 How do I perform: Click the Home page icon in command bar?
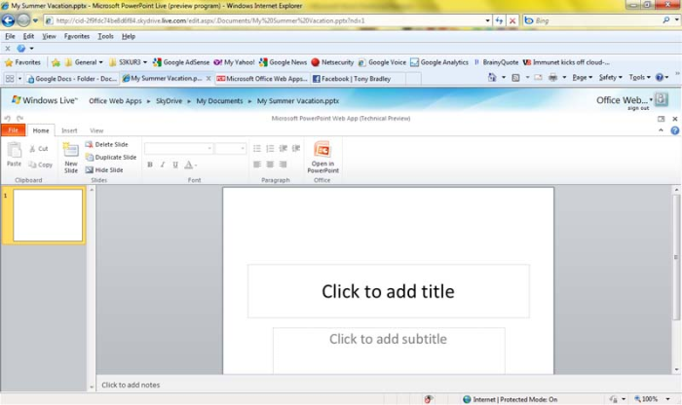click(492, 77)
